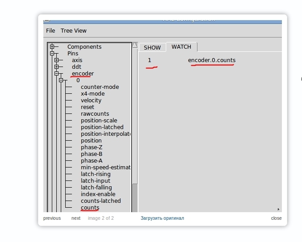
Task: Select the phase-B pin
Action: tap(92, 154)
